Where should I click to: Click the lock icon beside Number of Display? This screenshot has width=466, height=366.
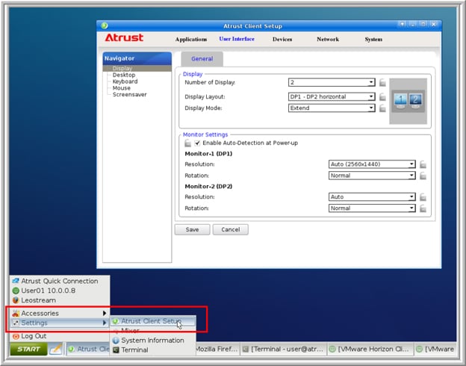point(382,82)
